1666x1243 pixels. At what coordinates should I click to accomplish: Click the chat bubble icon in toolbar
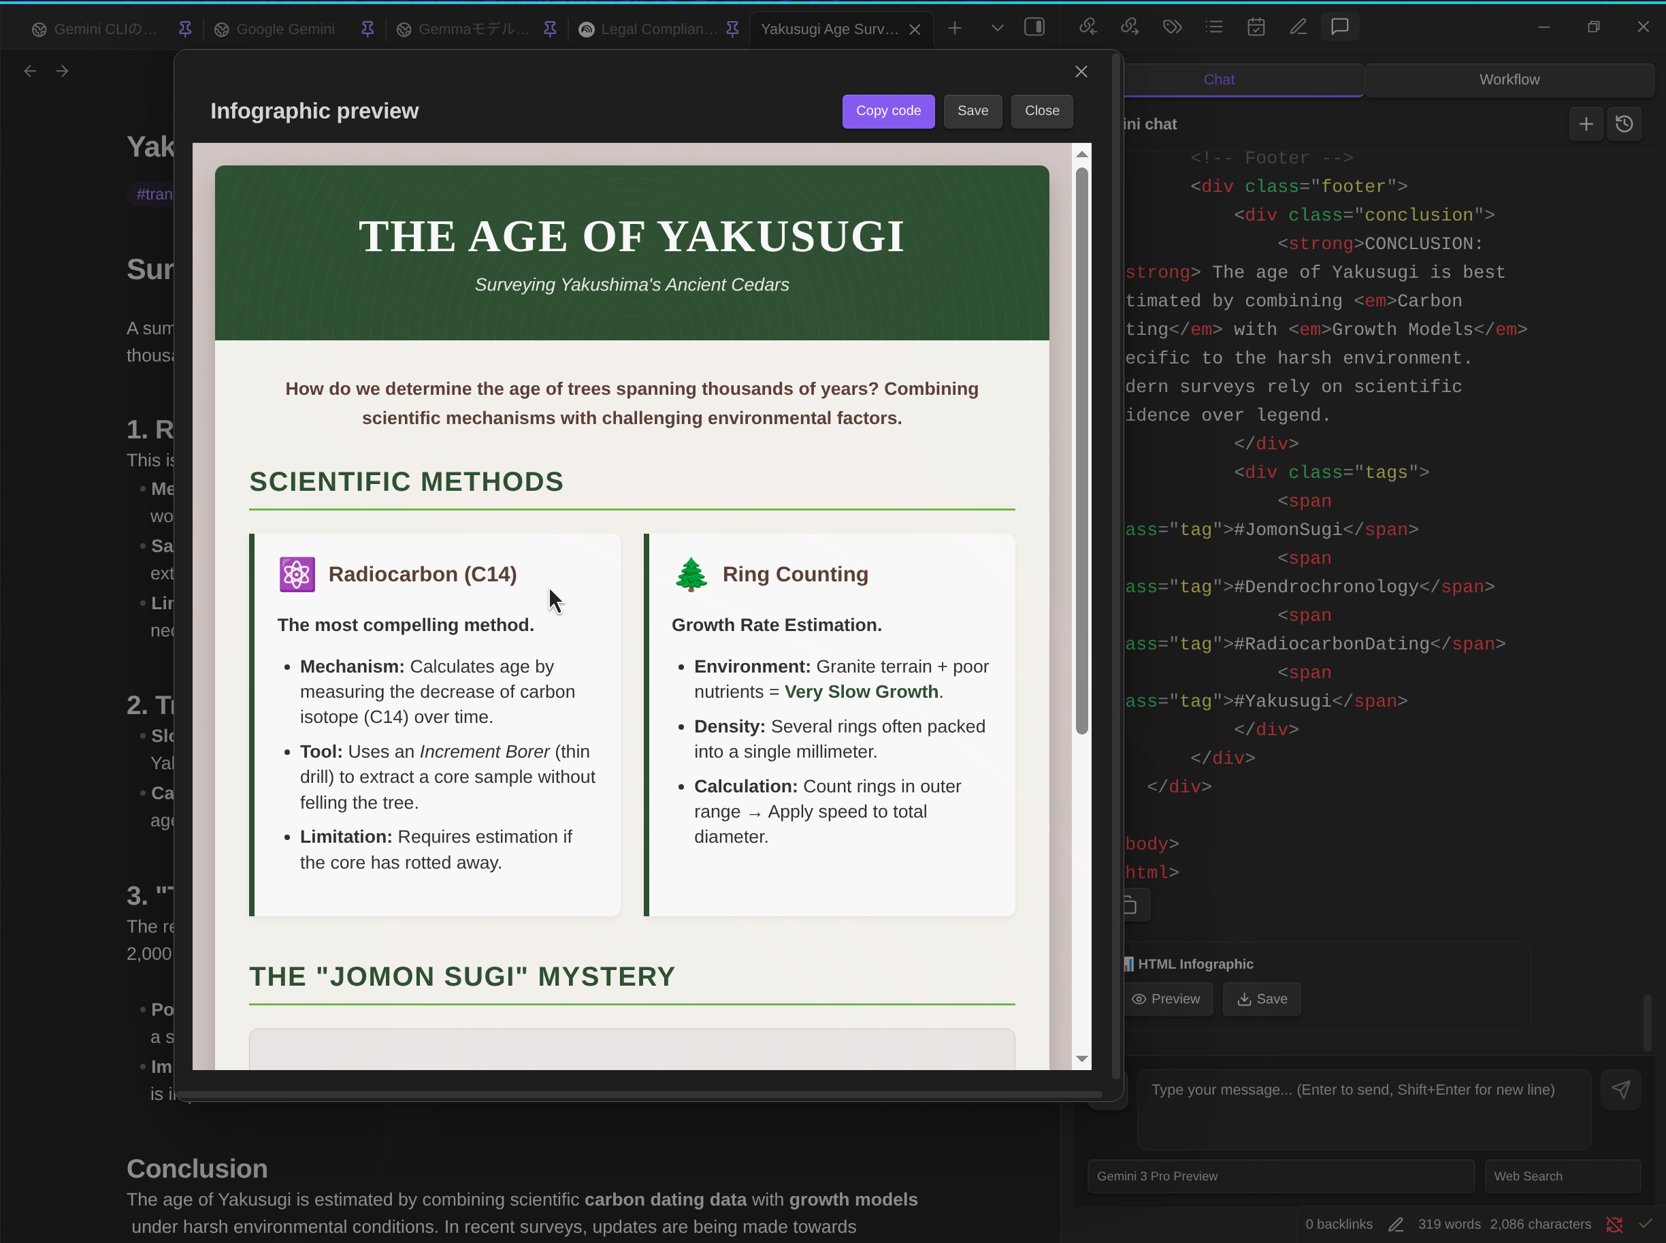(1339, 27)
